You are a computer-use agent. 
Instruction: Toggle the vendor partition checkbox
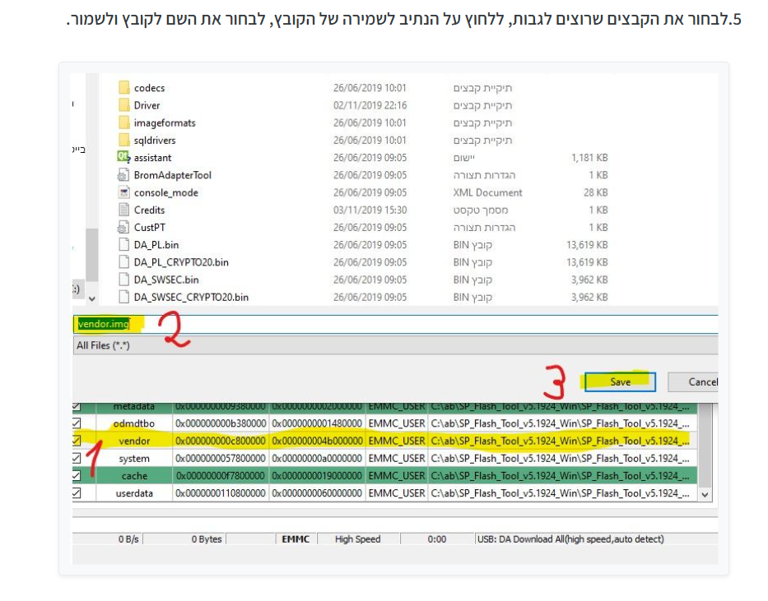[x=77, y=441]
